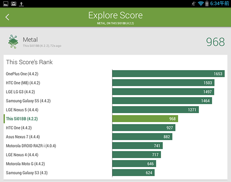Tap the Explore Score header title
231x182 pixels.
pos(115,15)
